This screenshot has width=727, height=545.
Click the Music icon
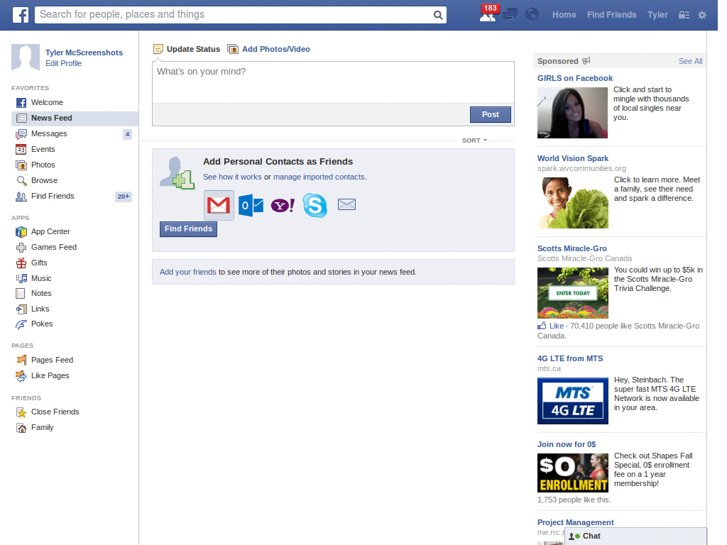point(21,278)
